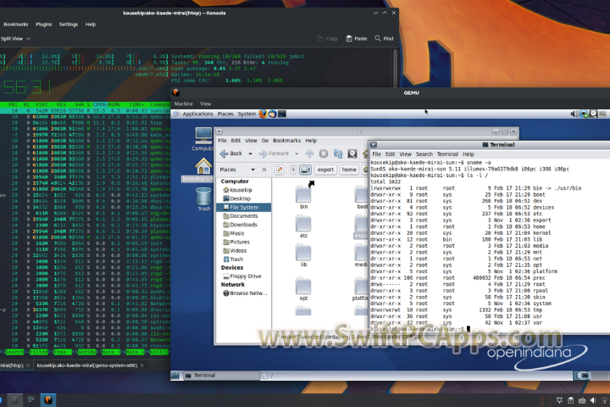
Task: Click the Stop loading icon in file manager
Action: tap(324, 153)
